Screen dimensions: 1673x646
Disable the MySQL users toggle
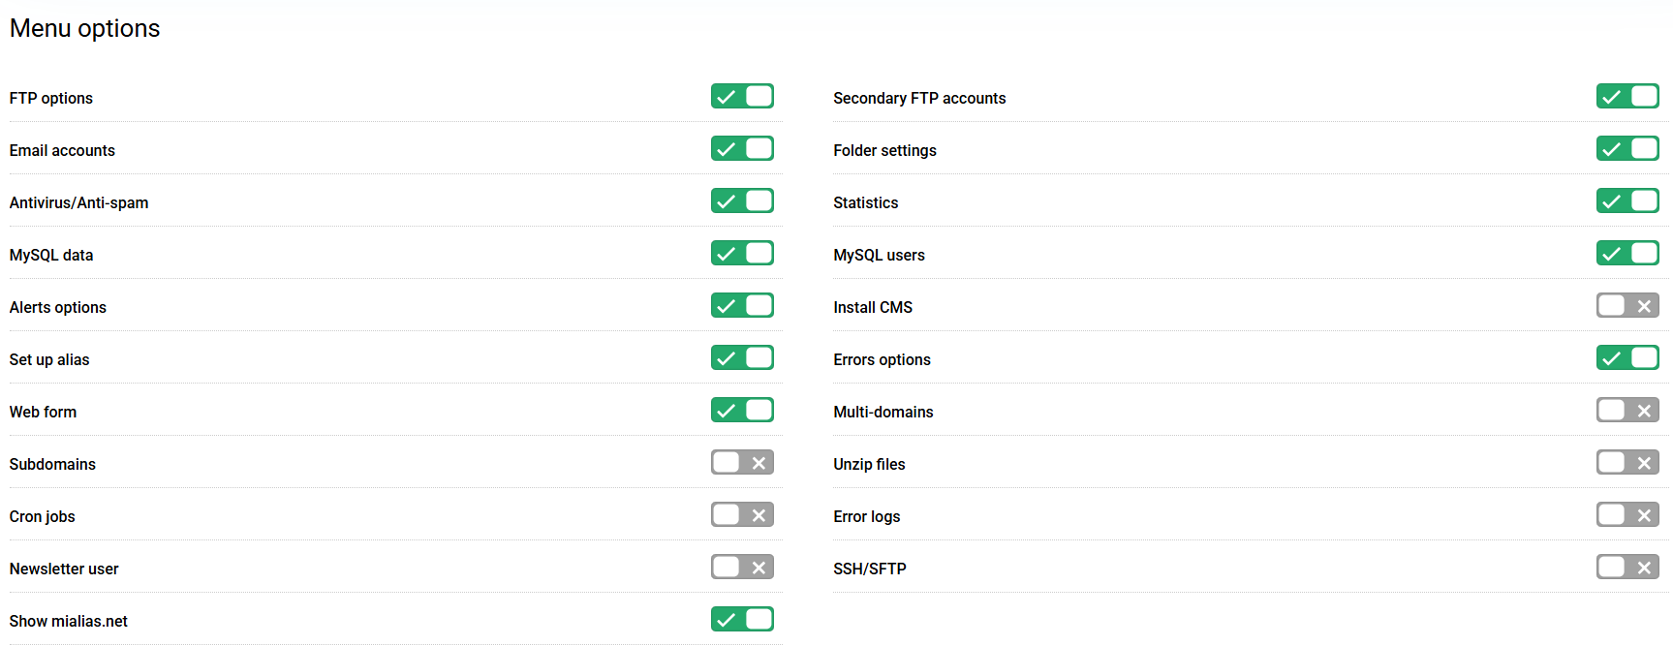1627,254
